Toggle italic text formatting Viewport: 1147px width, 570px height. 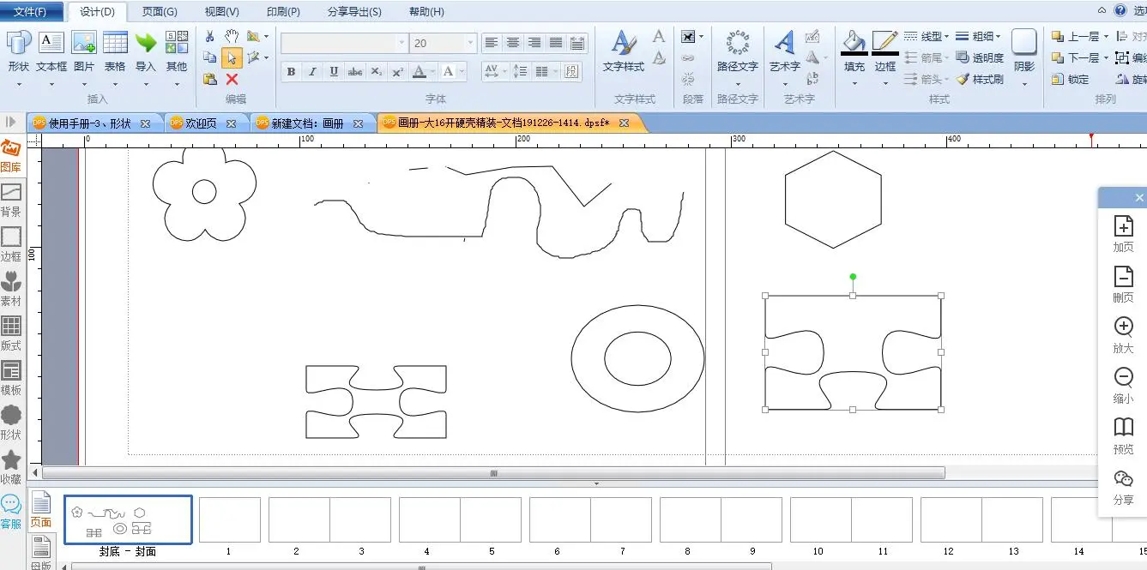(x=312, y=72)
